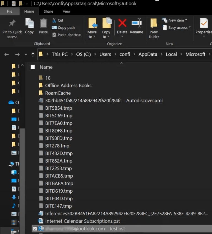
Task: Click the Cut scissors command
Action: click(x=57, y=20)
